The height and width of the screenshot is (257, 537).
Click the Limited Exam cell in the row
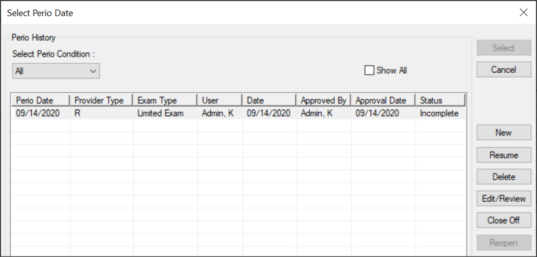point(161,113)
